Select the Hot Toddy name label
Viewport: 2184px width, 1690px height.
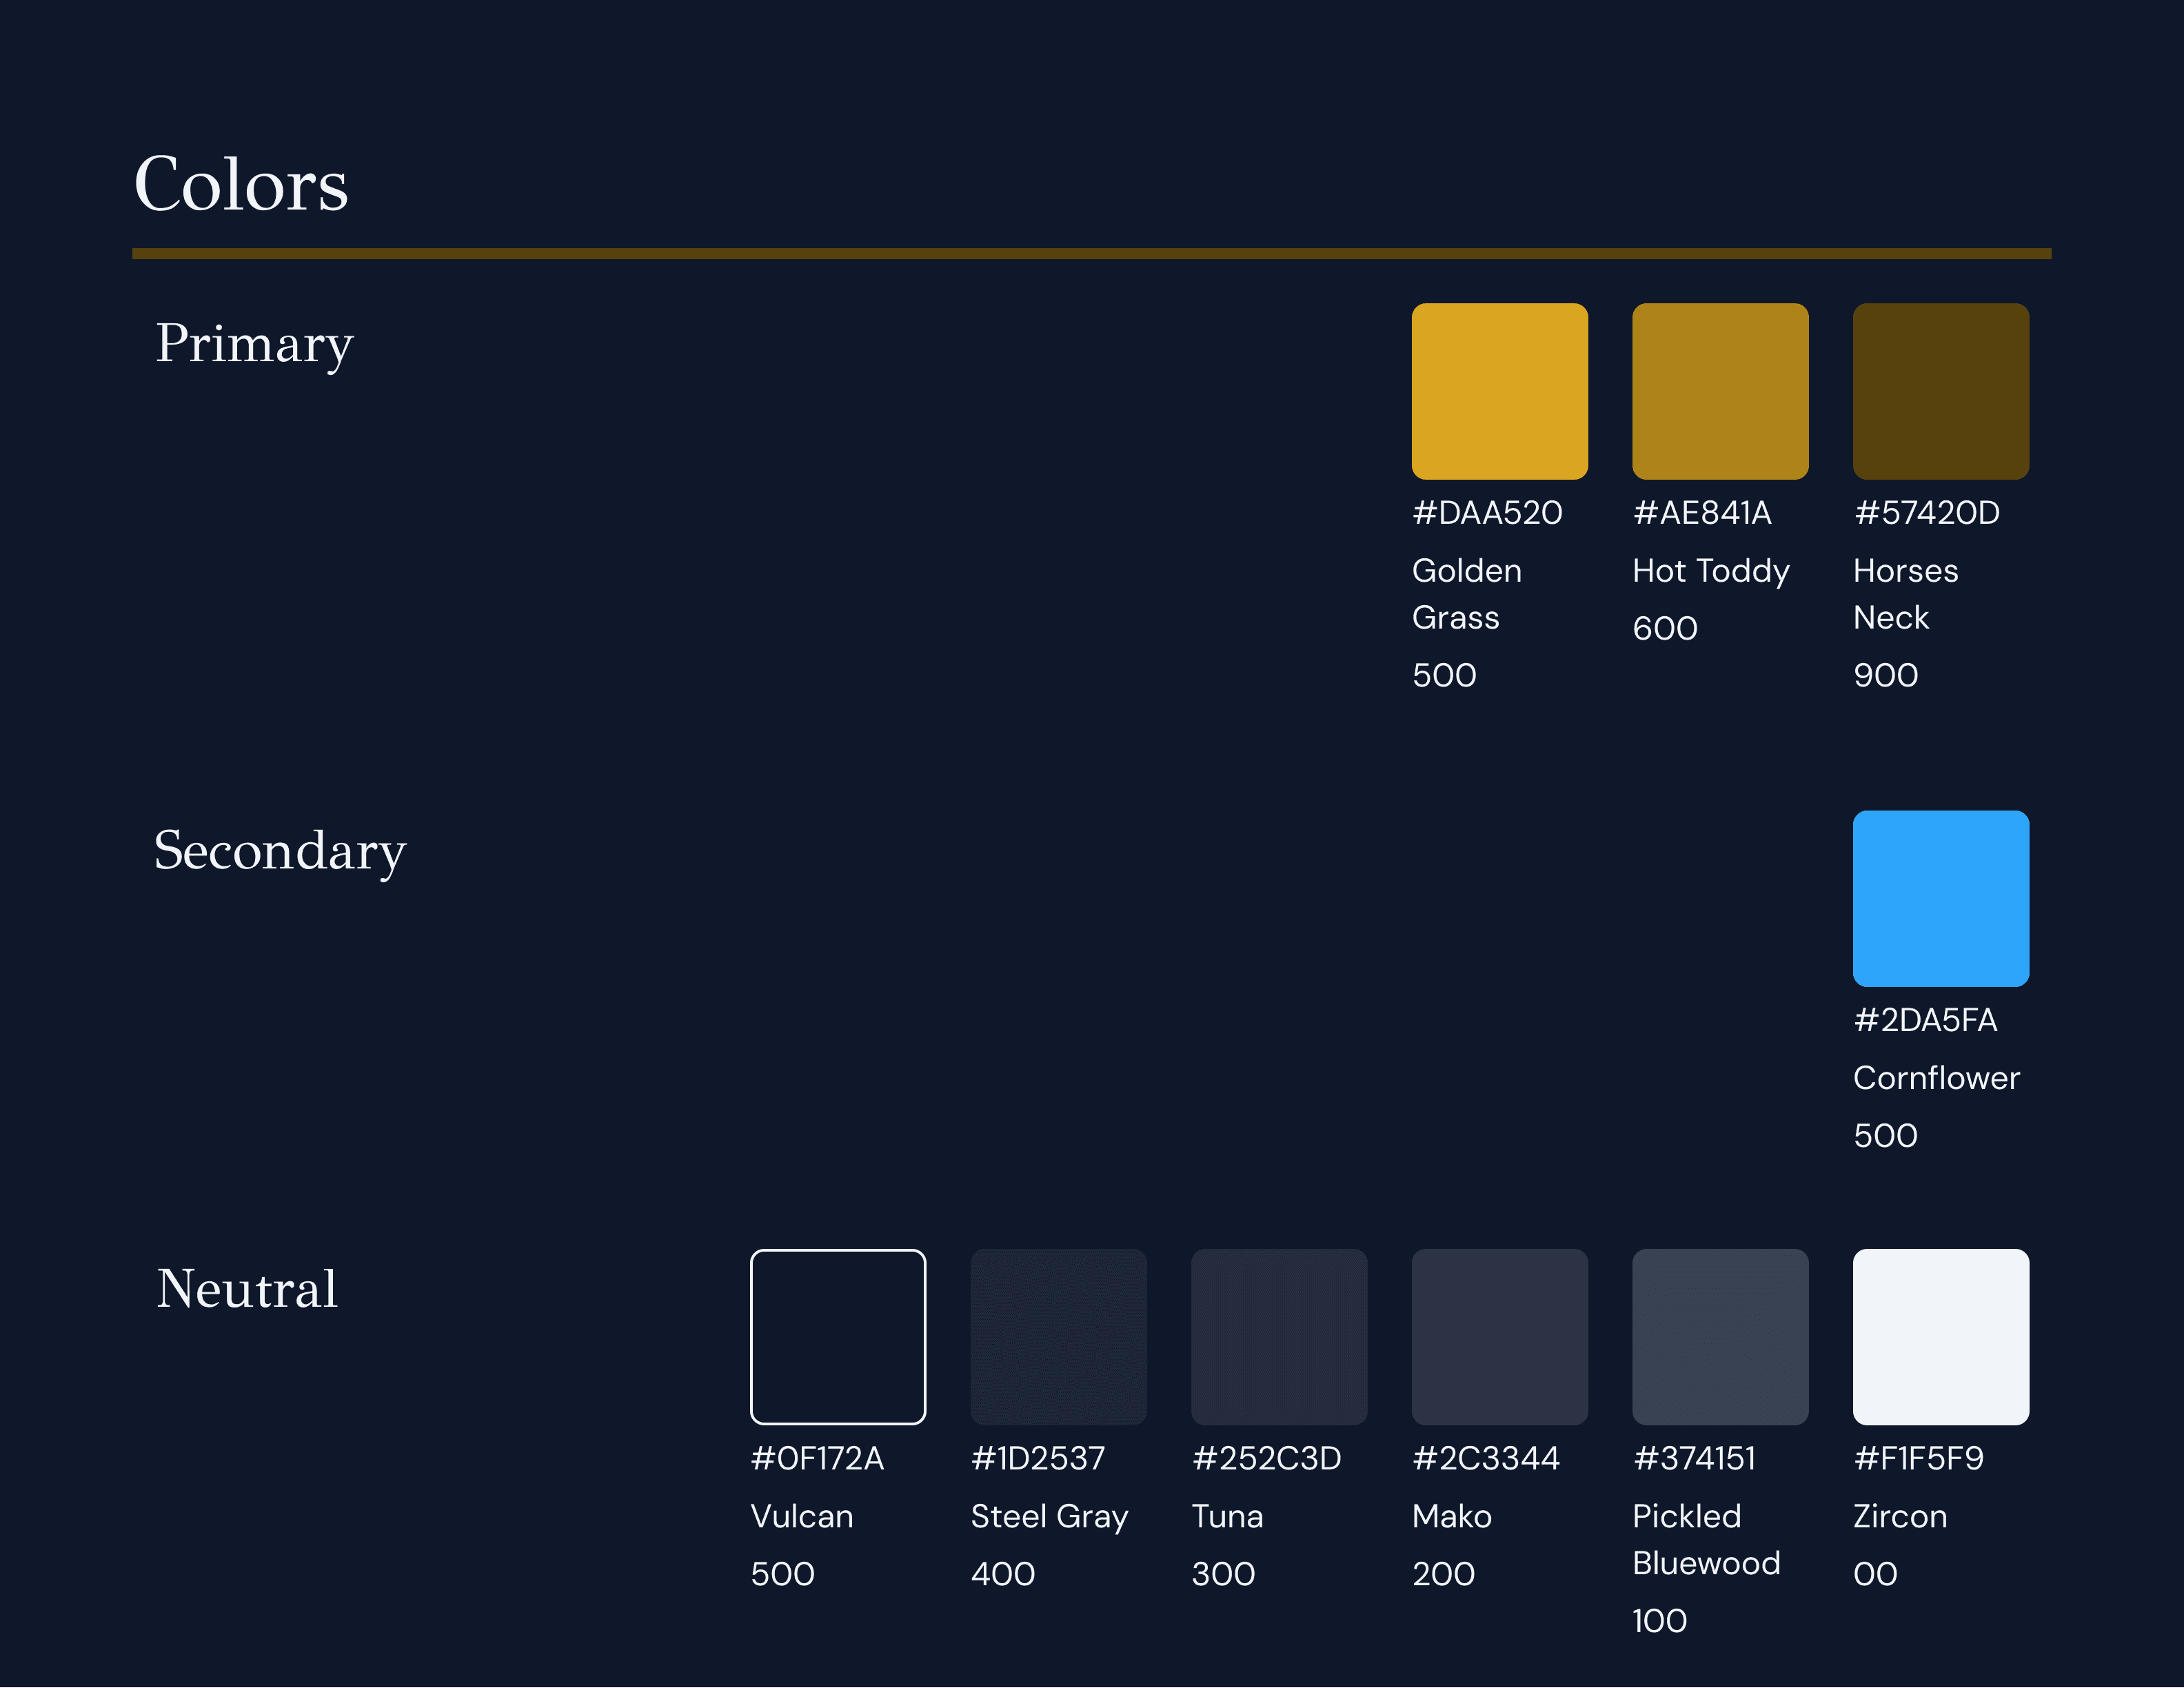coord(1710,571)
